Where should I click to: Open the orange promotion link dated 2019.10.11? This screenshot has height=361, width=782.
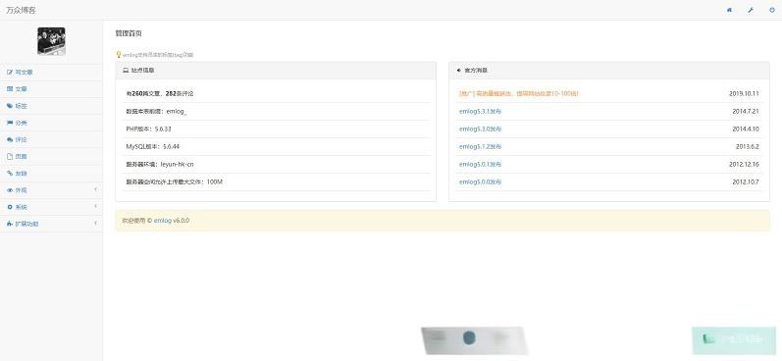pyautogui.click(x=518, y=93)
